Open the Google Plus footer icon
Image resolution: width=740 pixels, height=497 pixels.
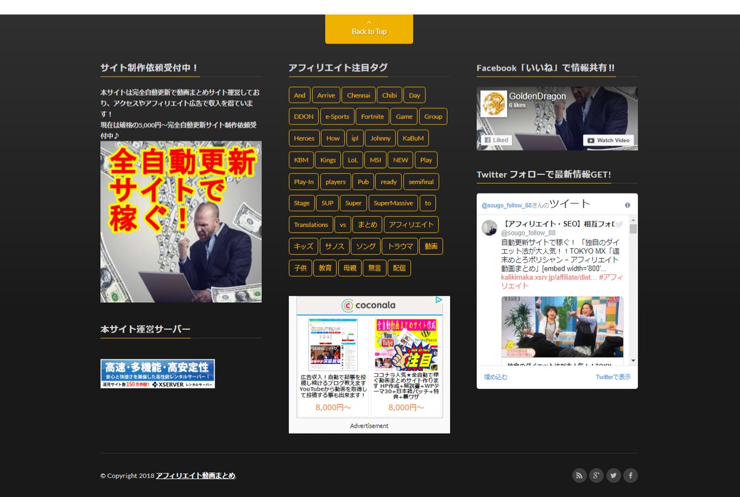pos(596,475)
